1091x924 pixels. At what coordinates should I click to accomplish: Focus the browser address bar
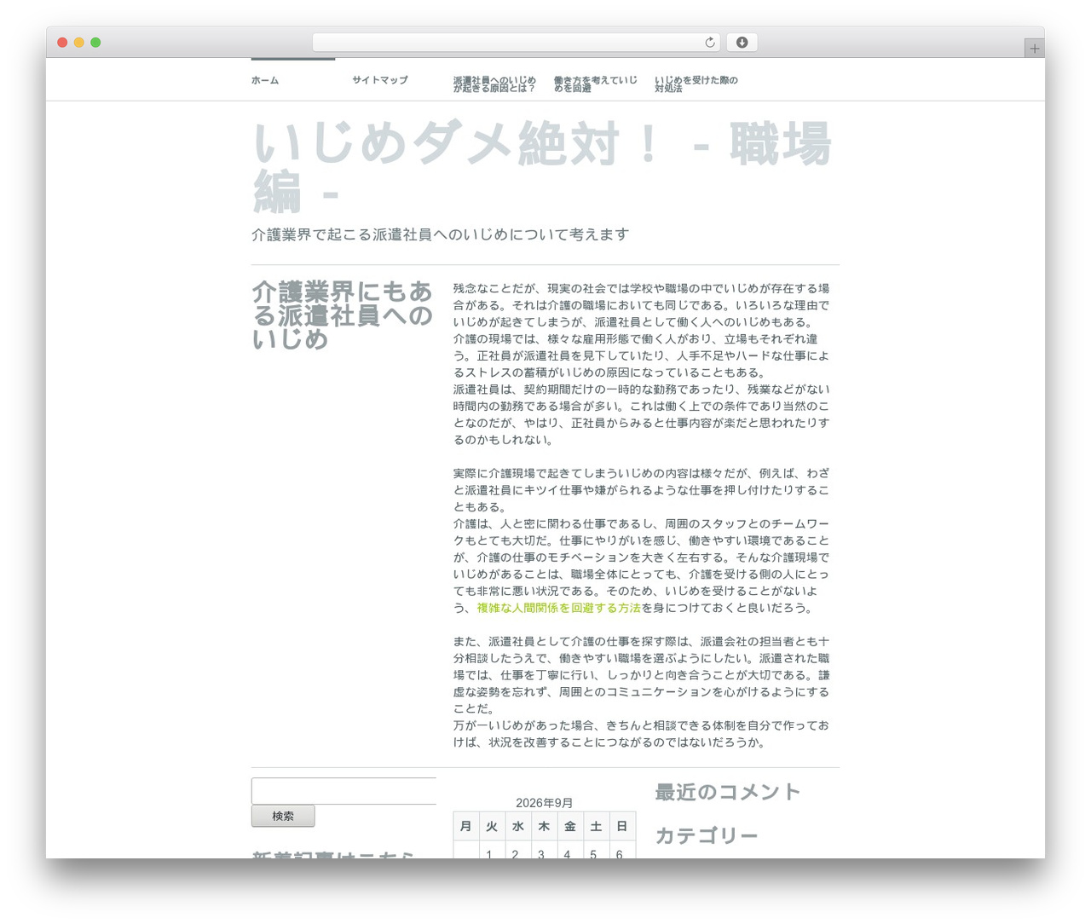(516, 43)
